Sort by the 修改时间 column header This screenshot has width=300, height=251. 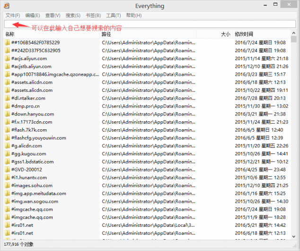(x=261, y=34)
